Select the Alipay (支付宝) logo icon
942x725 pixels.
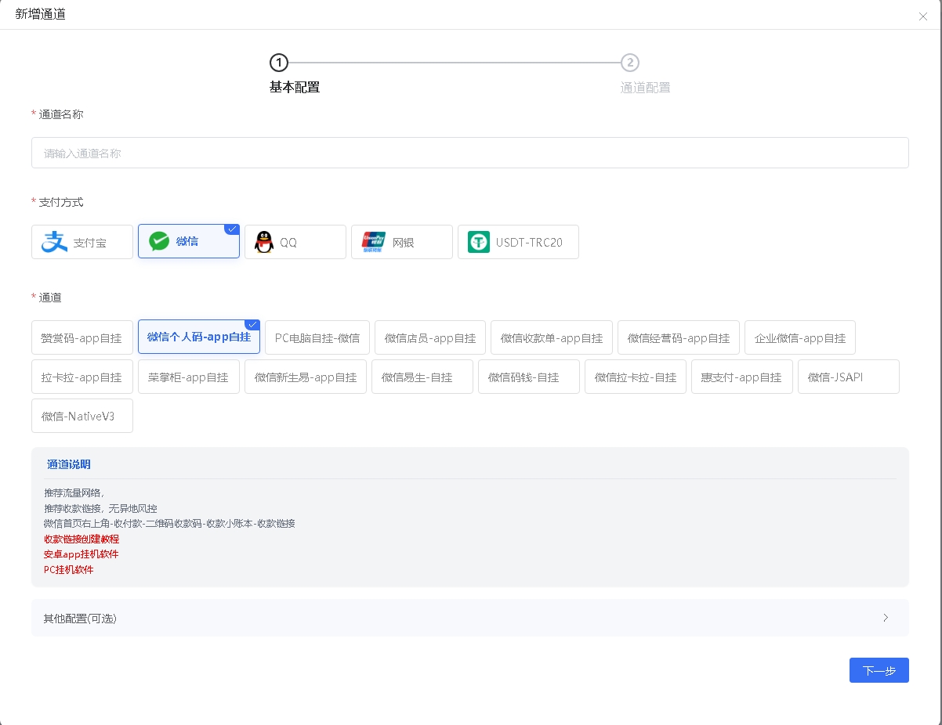pos(55,243)
